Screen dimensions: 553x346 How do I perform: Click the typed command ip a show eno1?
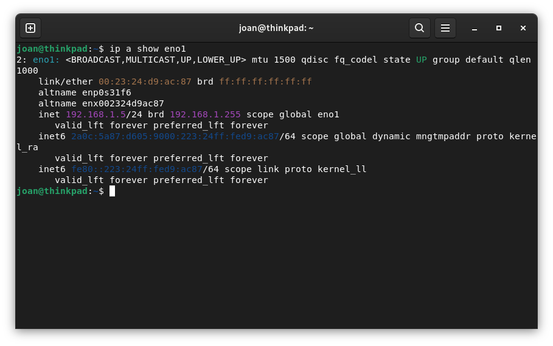(147, 49)
